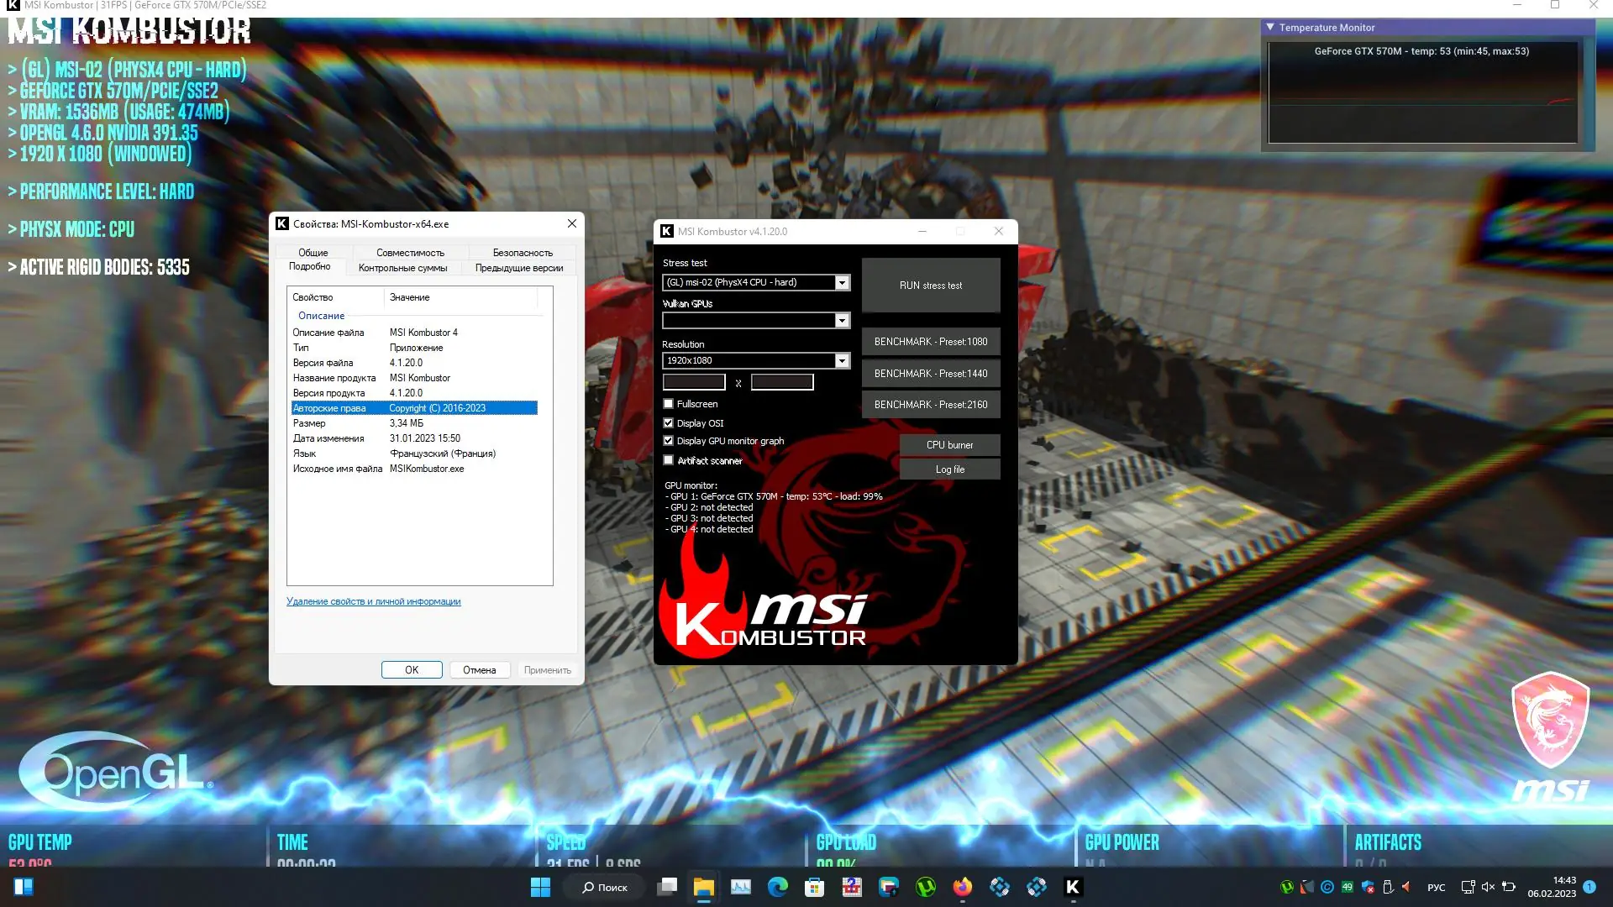Click the custom resolution width field
This screenshot has width=1613, height=907.
point(694,383)
